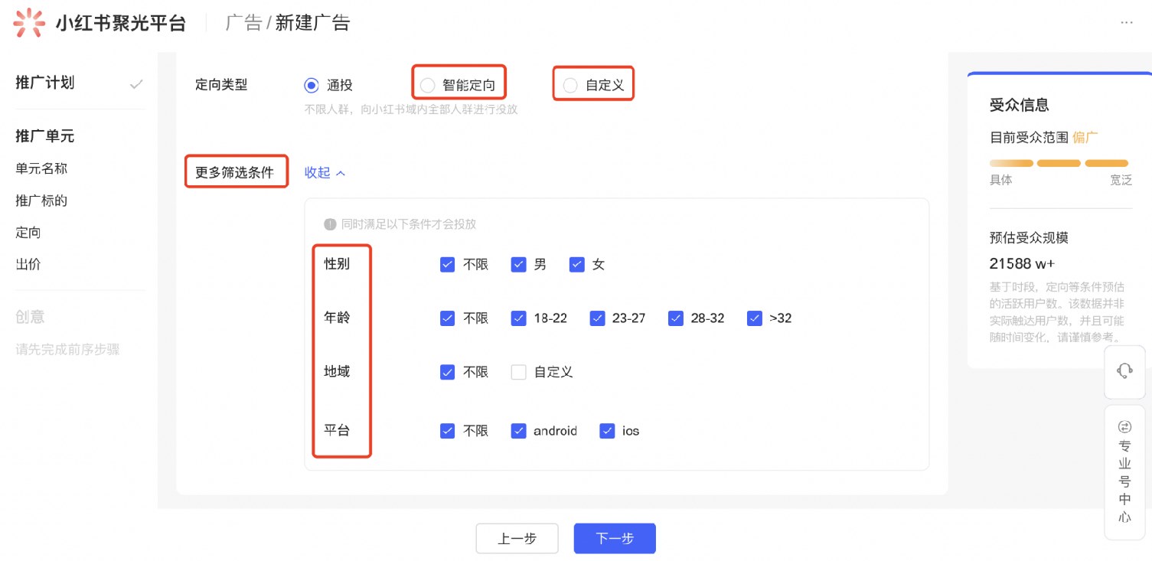Click the info icon before 同时满足以下条件
Screen dimensions: 1152x561
tap(330, 224)
